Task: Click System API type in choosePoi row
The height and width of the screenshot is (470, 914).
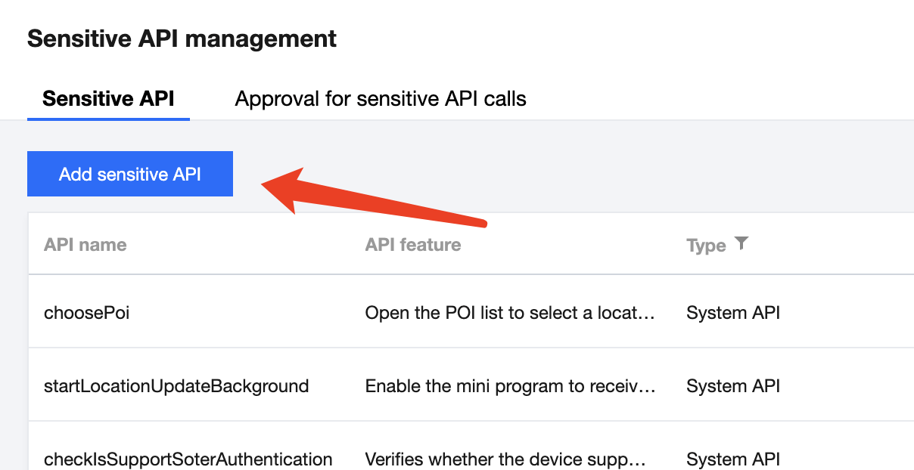Action: click(733, 312)
